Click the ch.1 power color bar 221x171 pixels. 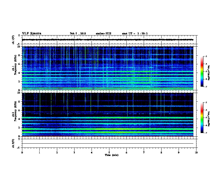202,72
